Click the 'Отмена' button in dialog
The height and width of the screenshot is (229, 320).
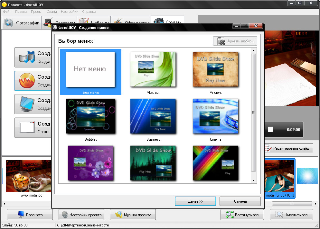240,201
